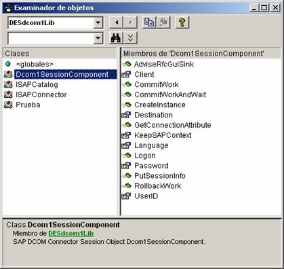This screenshot has height=269, width=284.
Task: Select the Language member
Action: pos(151,145)
